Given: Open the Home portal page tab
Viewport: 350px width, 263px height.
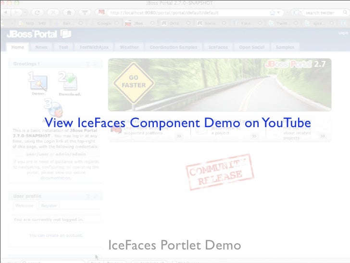Looking at the screenshot, I should tap(18, 47).
